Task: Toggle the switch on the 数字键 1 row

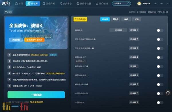Action: [x=160, y=30]
